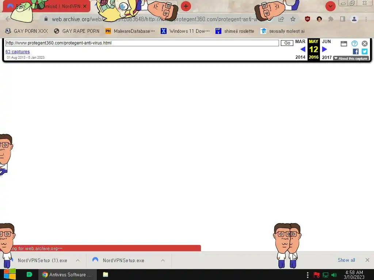
Task: Open the NordVPNSetup.exe download item
Action: pyautogui.click(x=123, y=260)
